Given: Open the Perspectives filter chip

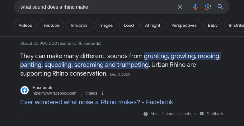Looking at the screenshot, I should click(x=184, y=26).
